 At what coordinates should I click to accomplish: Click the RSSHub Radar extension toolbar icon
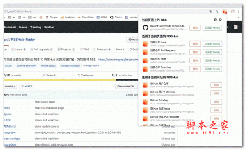(224, 11)
